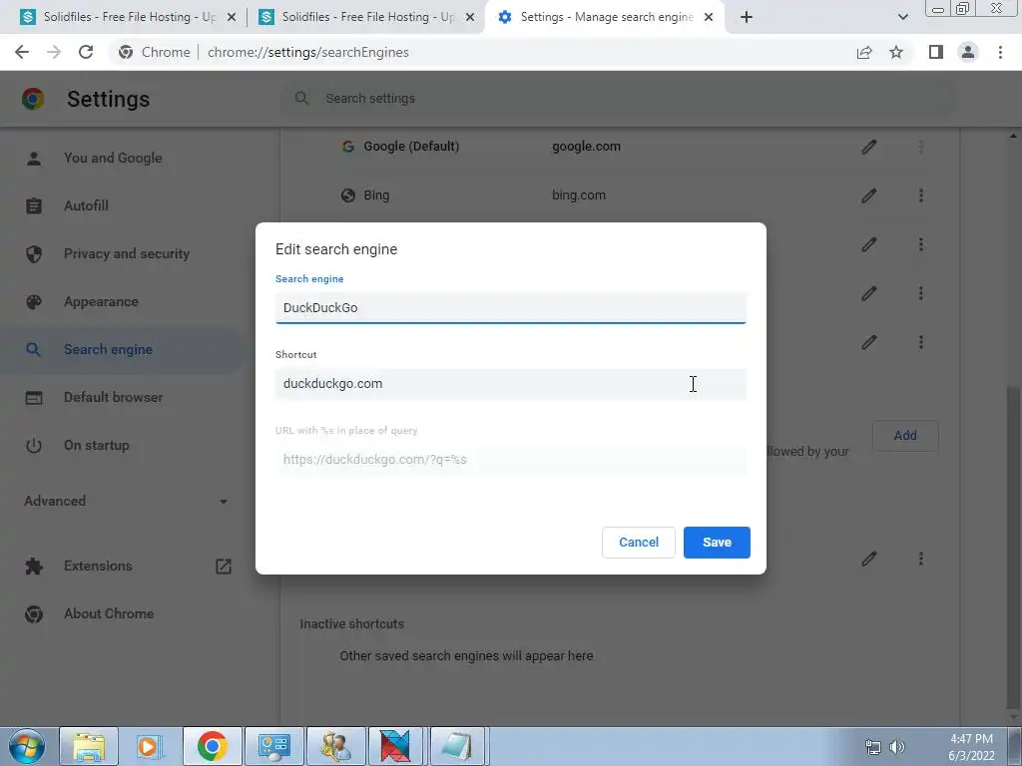Screen dimensions: 1022x766
Task: Click the Chrome logo beside Settings
Action: point(33,99)
